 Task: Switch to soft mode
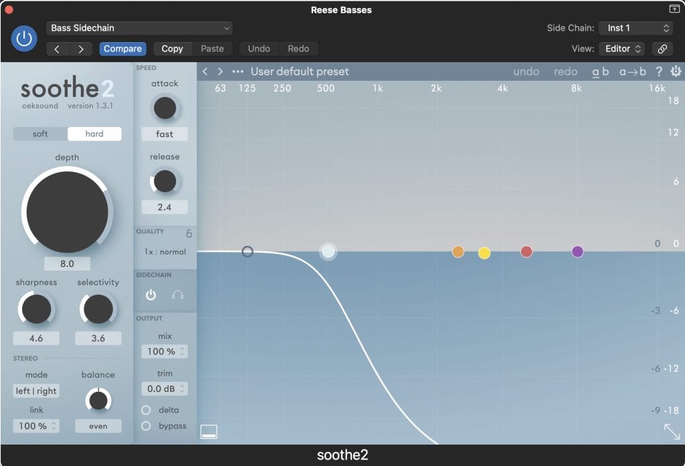coord(40,134)
